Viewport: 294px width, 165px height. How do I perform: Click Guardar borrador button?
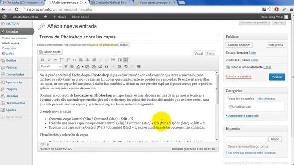(239, 45)
